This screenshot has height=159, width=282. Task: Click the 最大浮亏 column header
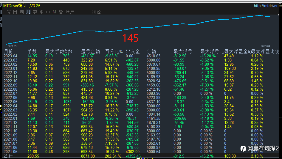tap(183, 51)
